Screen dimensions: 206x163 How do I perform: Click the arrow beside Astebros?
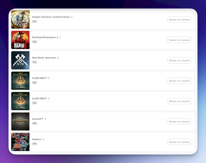point(44,139)
